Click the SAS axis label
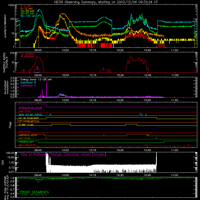Screen dimensions: 200x200 coord(3,162)
